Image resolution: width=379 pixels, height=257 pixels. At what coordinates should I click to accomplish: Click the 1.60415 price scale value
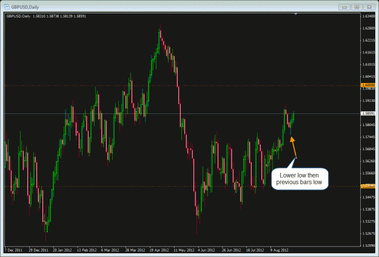(x=369, y=76)
